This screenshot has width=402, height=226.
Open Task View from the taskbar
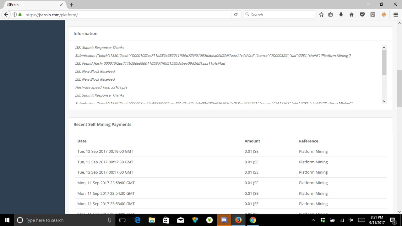122,220
